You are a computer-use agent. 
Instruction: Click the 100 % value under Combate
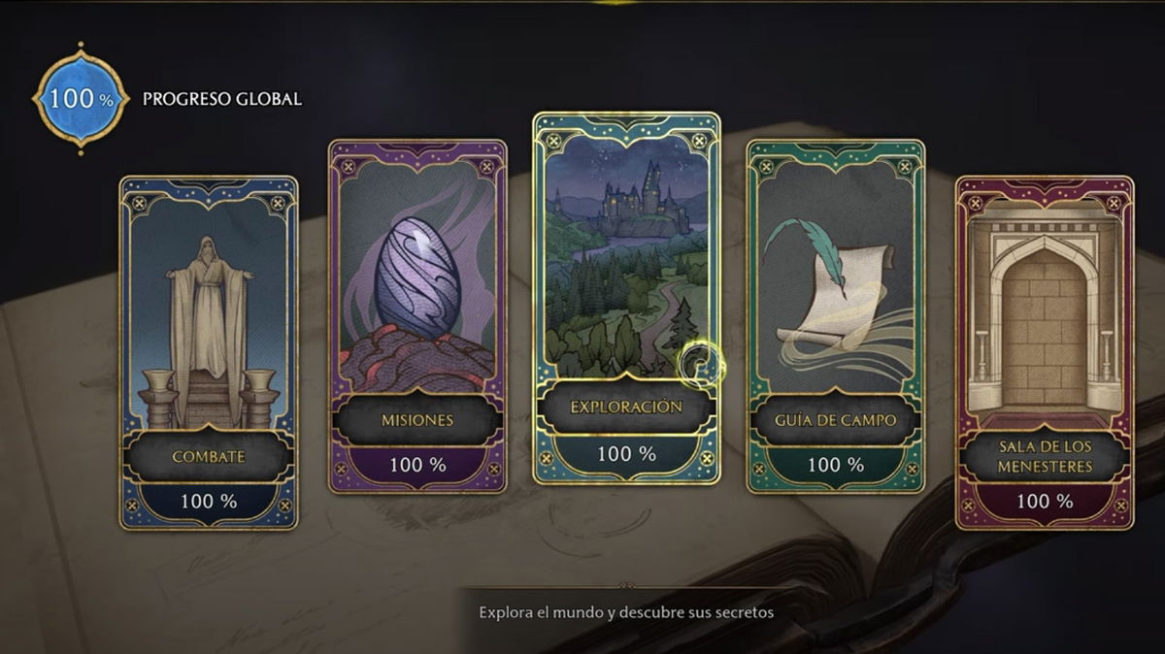pos(209,502)
